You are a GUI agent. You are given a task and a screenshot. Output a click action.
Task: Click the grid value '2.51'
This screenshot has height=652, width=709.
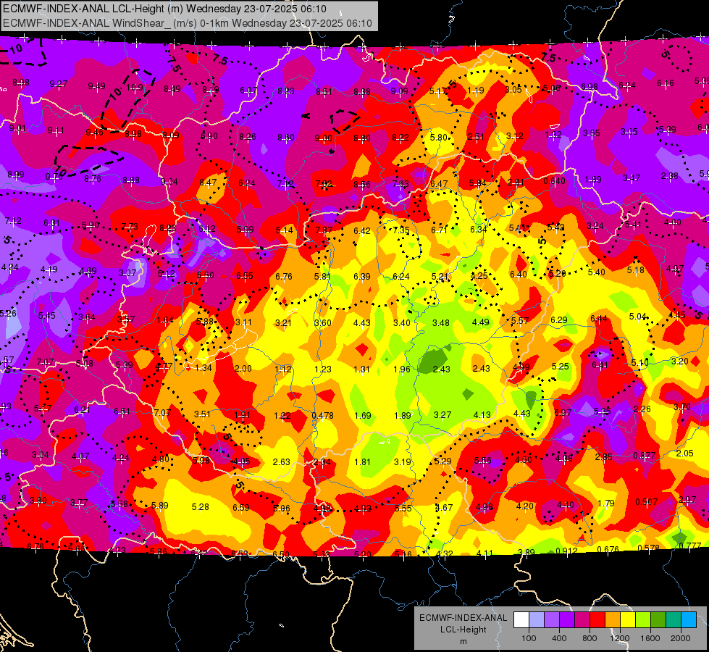point(476,137)
